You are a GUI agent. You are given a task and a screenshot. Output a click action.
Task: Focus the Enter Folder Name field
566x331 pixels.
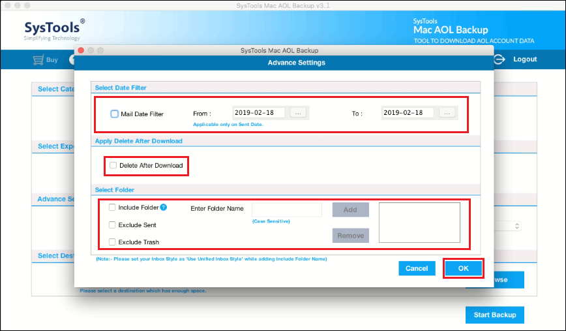[287, 210]
